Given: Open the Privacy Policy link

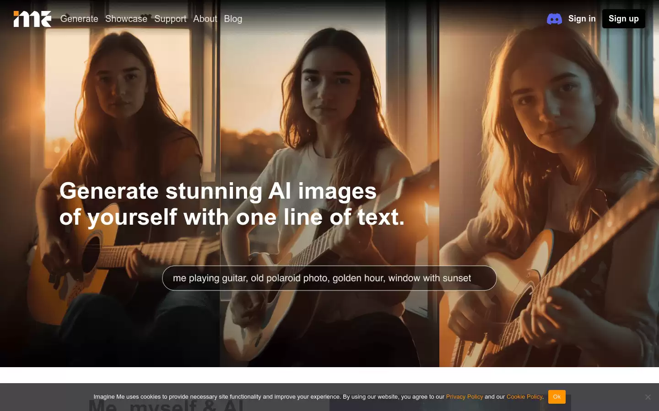Looking at the screenshot, I should [465, 397].
